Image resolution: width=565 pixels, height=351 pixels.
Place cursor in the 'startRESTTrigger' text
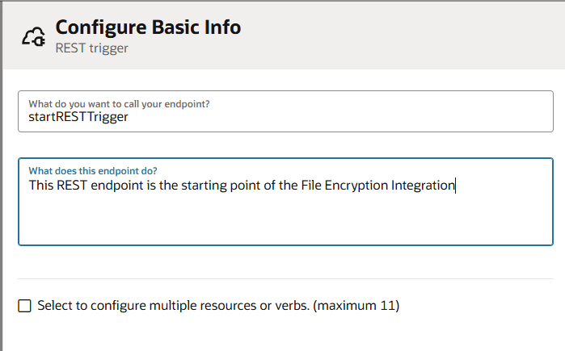tap(78, 118)
